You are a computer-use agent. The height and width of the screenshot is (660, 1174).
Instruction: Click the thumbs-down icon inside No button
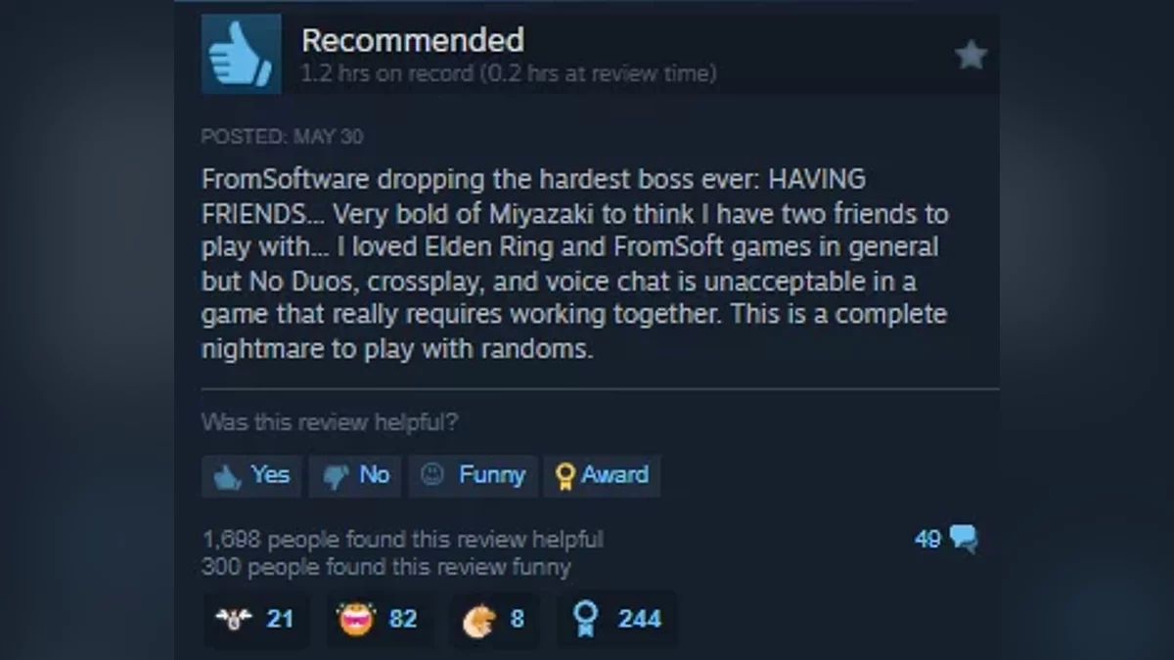click(336, 477)
